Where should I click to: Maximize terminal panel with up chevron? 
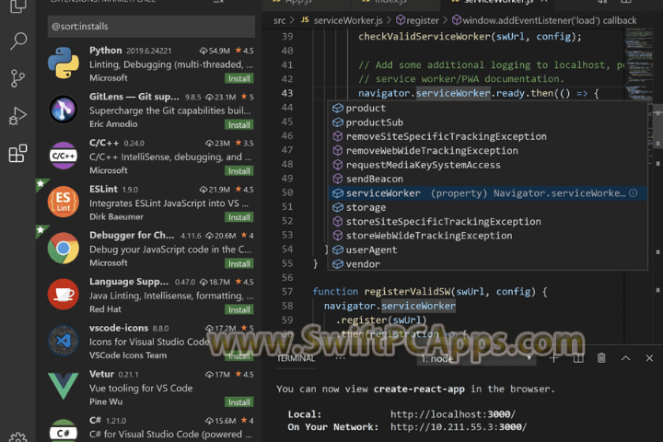click(626, 358)
